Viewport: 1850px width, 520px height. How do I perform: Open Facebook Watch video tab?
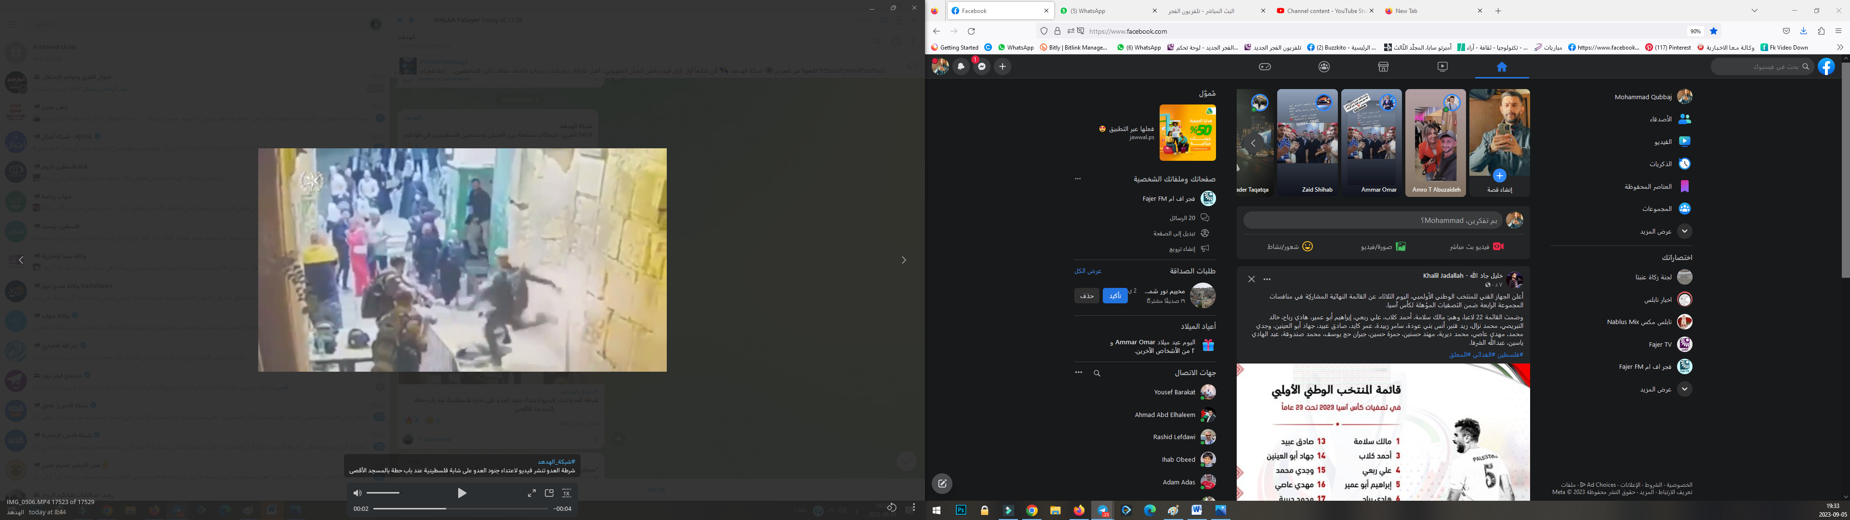click(1442, 67)
